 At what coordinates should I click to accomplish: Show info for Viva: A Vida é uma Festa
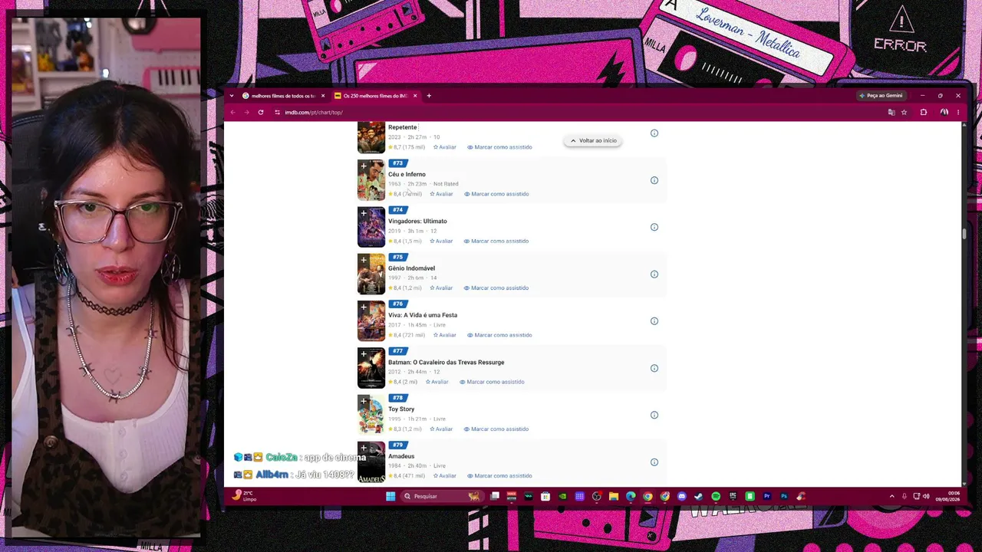(x=654, y=321)
